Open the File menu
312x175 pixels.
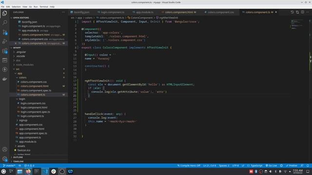(x=2, y=6)
